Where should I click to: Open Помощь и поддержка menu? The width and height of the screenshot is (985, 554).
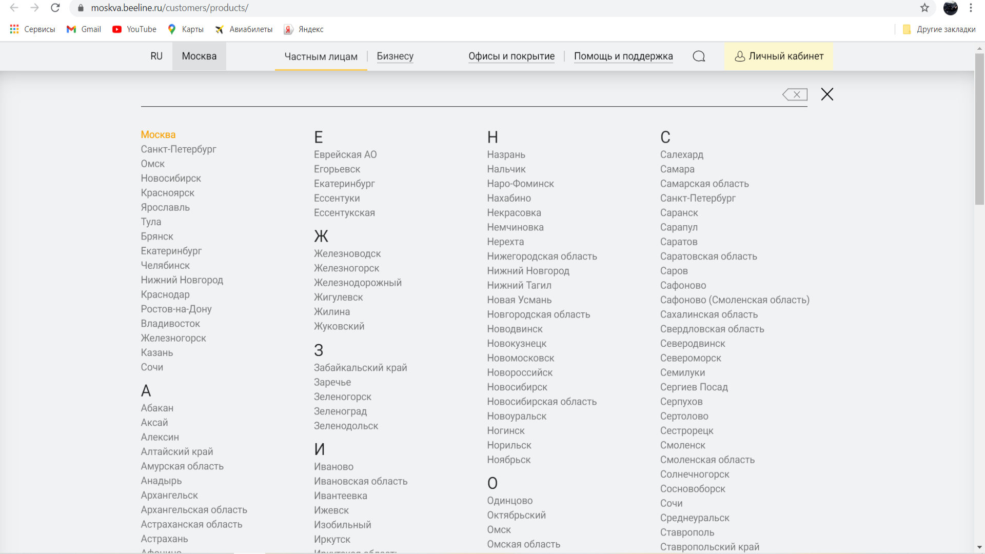pos(623,56)
